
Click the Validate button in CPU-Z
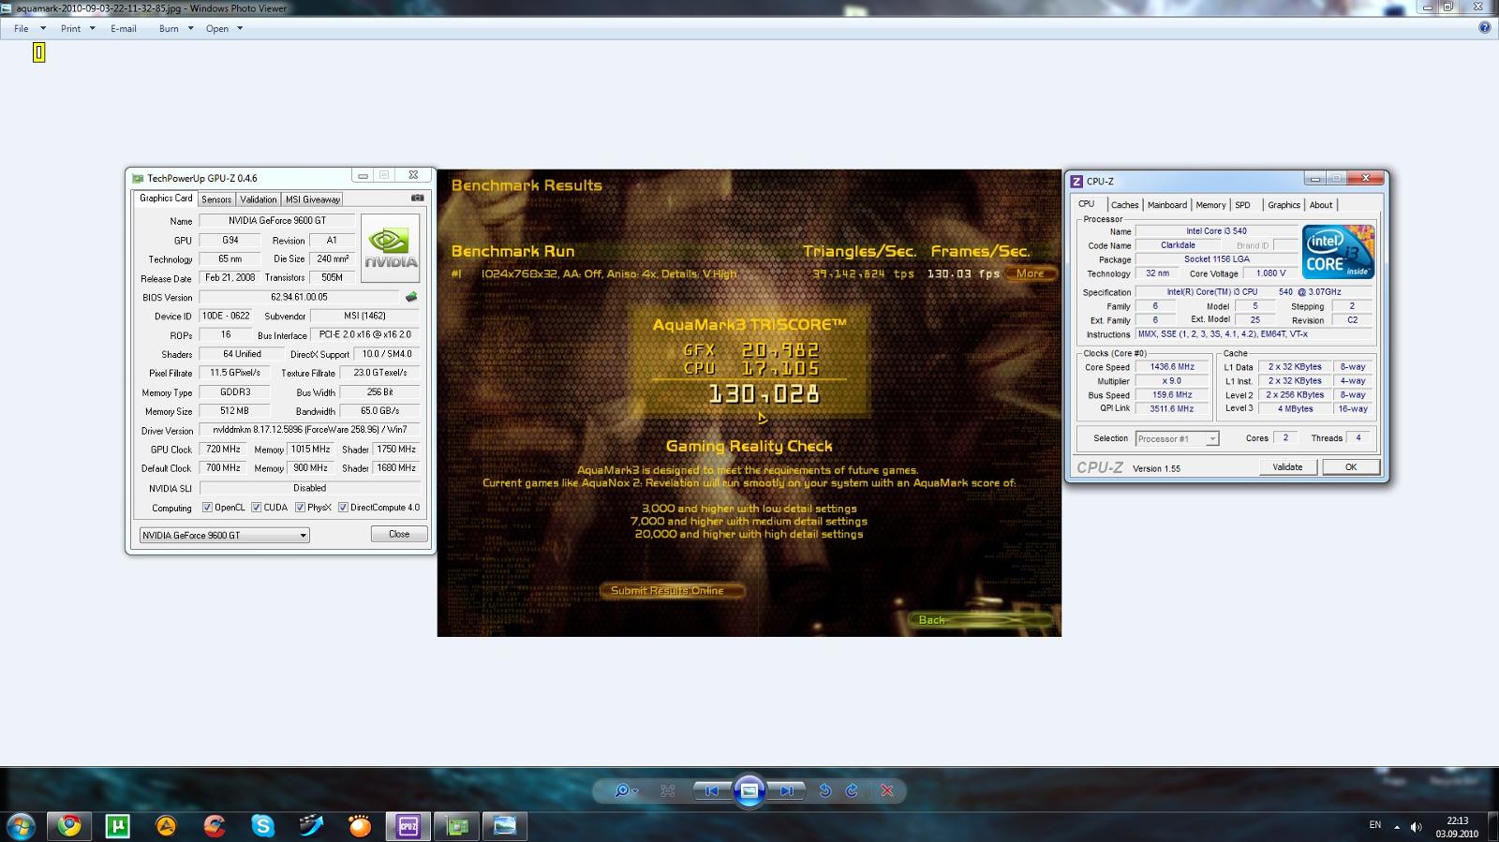1287,466
